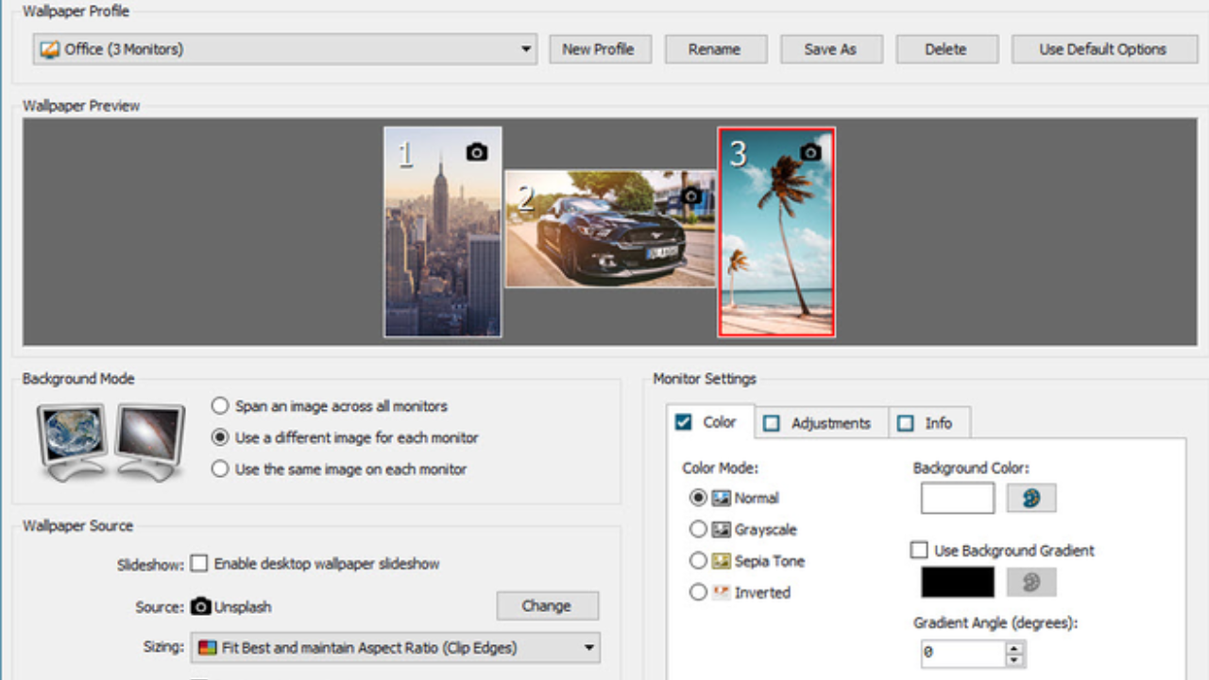The width and height of the screenshot is (1209, 680).
Task: Switch to the Adjustments tab
Action: click(819, 423)
